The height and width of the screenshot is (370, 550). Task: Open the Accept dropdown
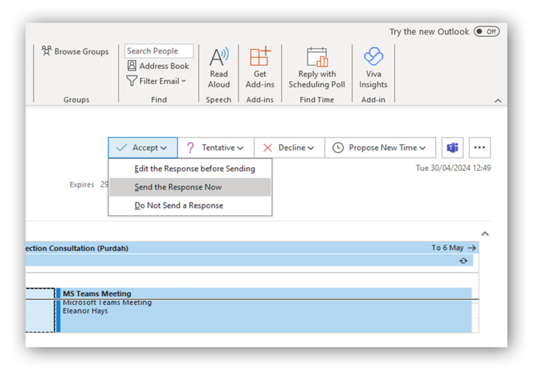[x=143, y=148]
